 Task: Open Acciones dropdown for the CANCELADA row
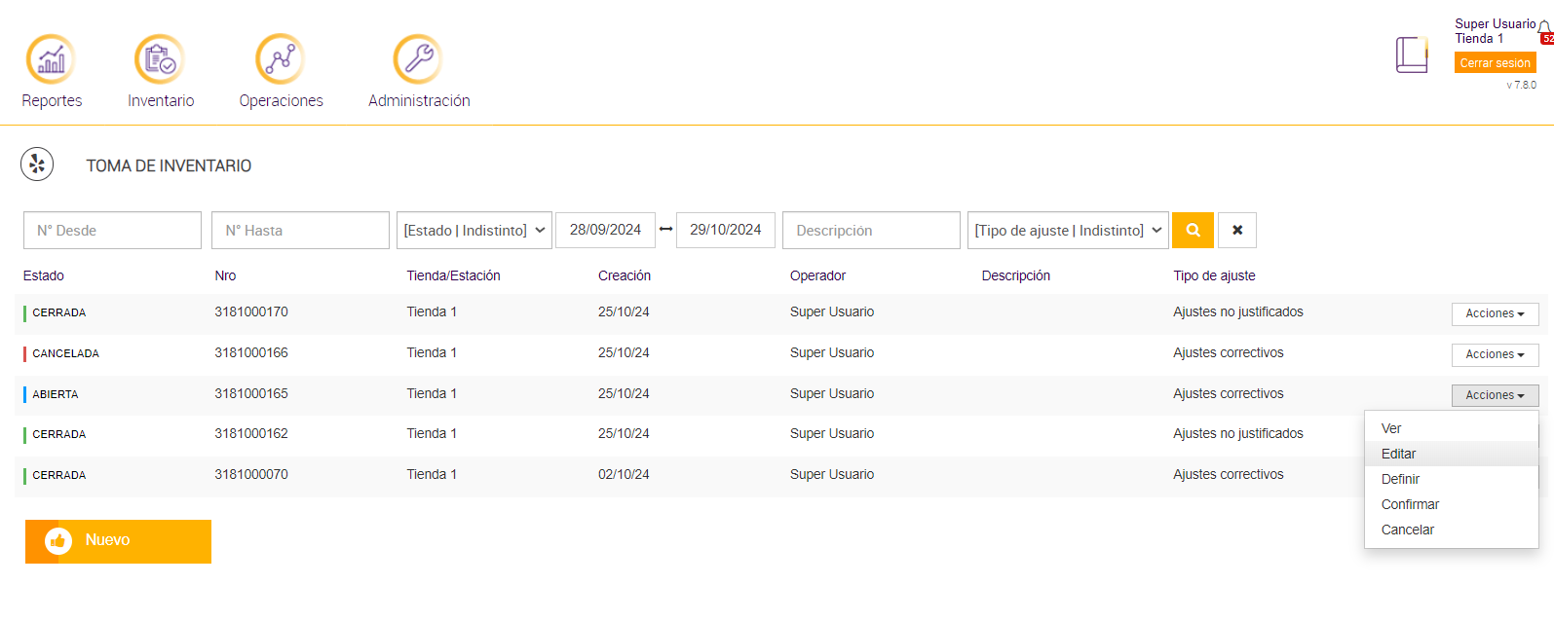point(1495,354)
